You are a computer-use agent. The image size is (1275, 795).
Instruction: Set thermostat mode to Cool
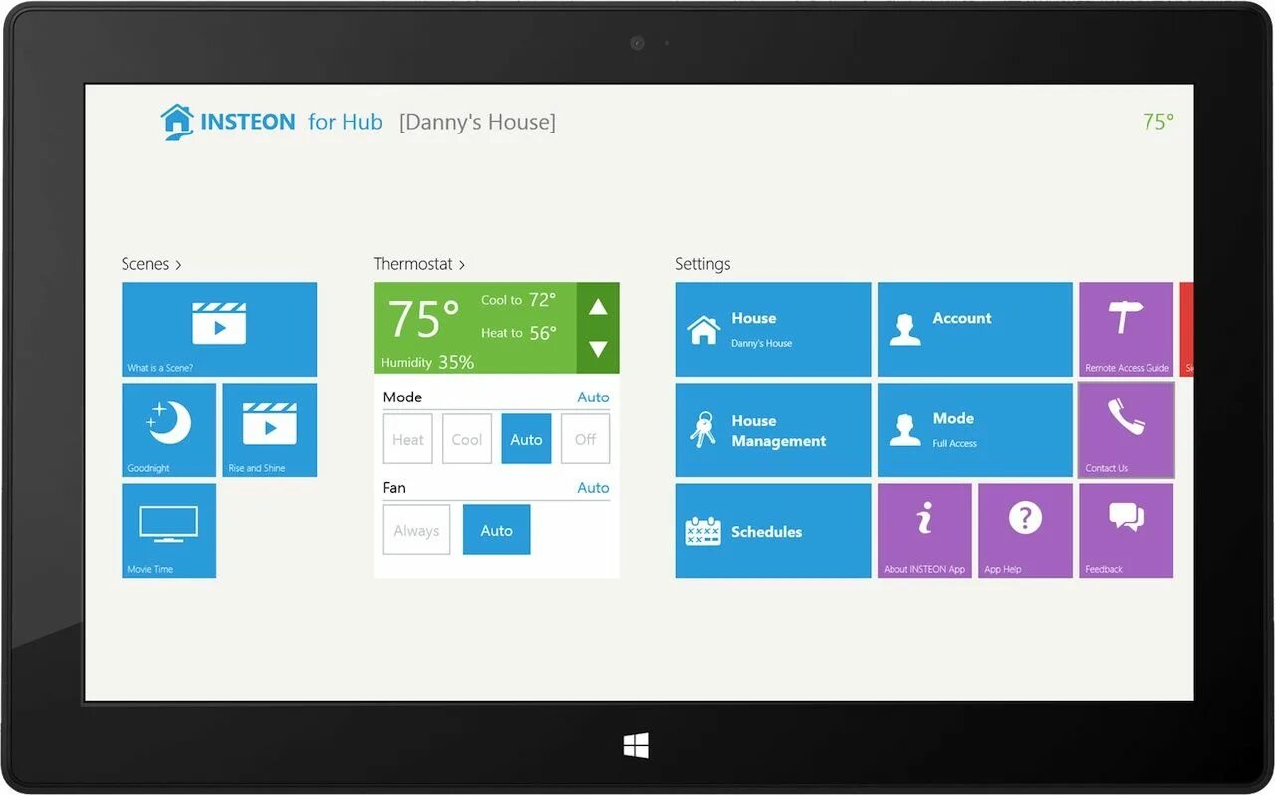[x=467, y=439]
